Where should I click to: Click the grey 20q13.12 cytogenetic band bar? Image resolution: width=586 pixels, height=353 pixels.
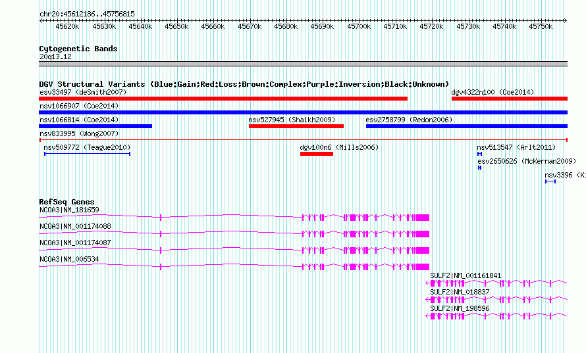[x=303, y=64]
